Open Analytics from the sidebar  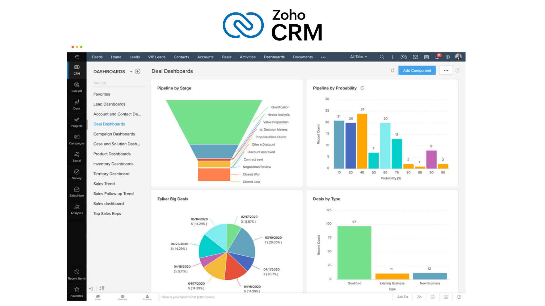click(x=77, y=209)
